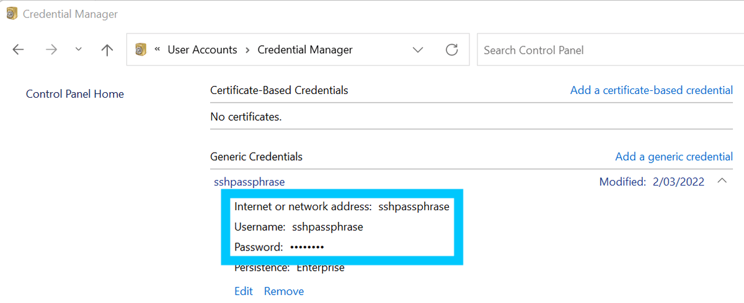Click Add a generic credential

(x=674, y=156)
